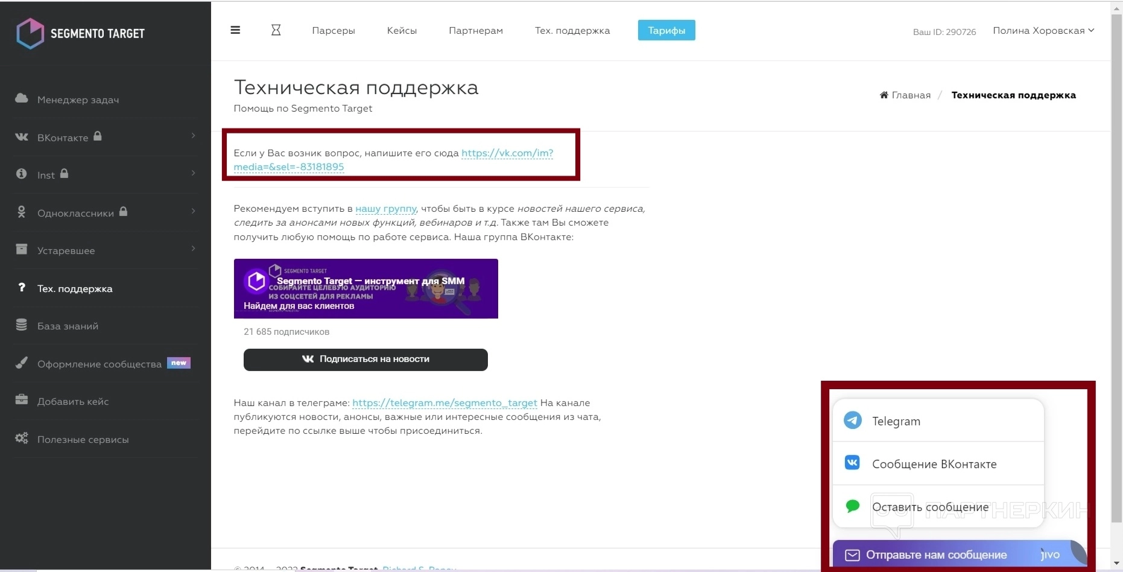Viewport: 1123px width, 572px height.
Task: Expand the Inst sidebar section chevron
Action: 193,173
